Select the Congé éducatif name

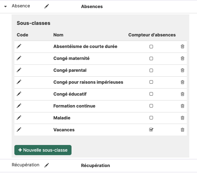70,94
